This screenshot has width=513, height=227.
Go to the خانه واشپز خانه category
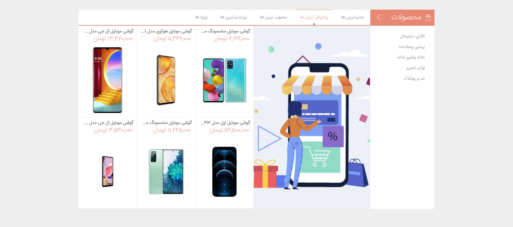coord(411,57)
